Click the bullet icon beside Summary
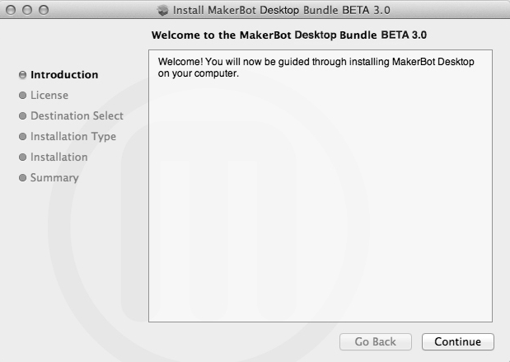The height and width of the screenshot is (362, 510). tap(22, 178)
